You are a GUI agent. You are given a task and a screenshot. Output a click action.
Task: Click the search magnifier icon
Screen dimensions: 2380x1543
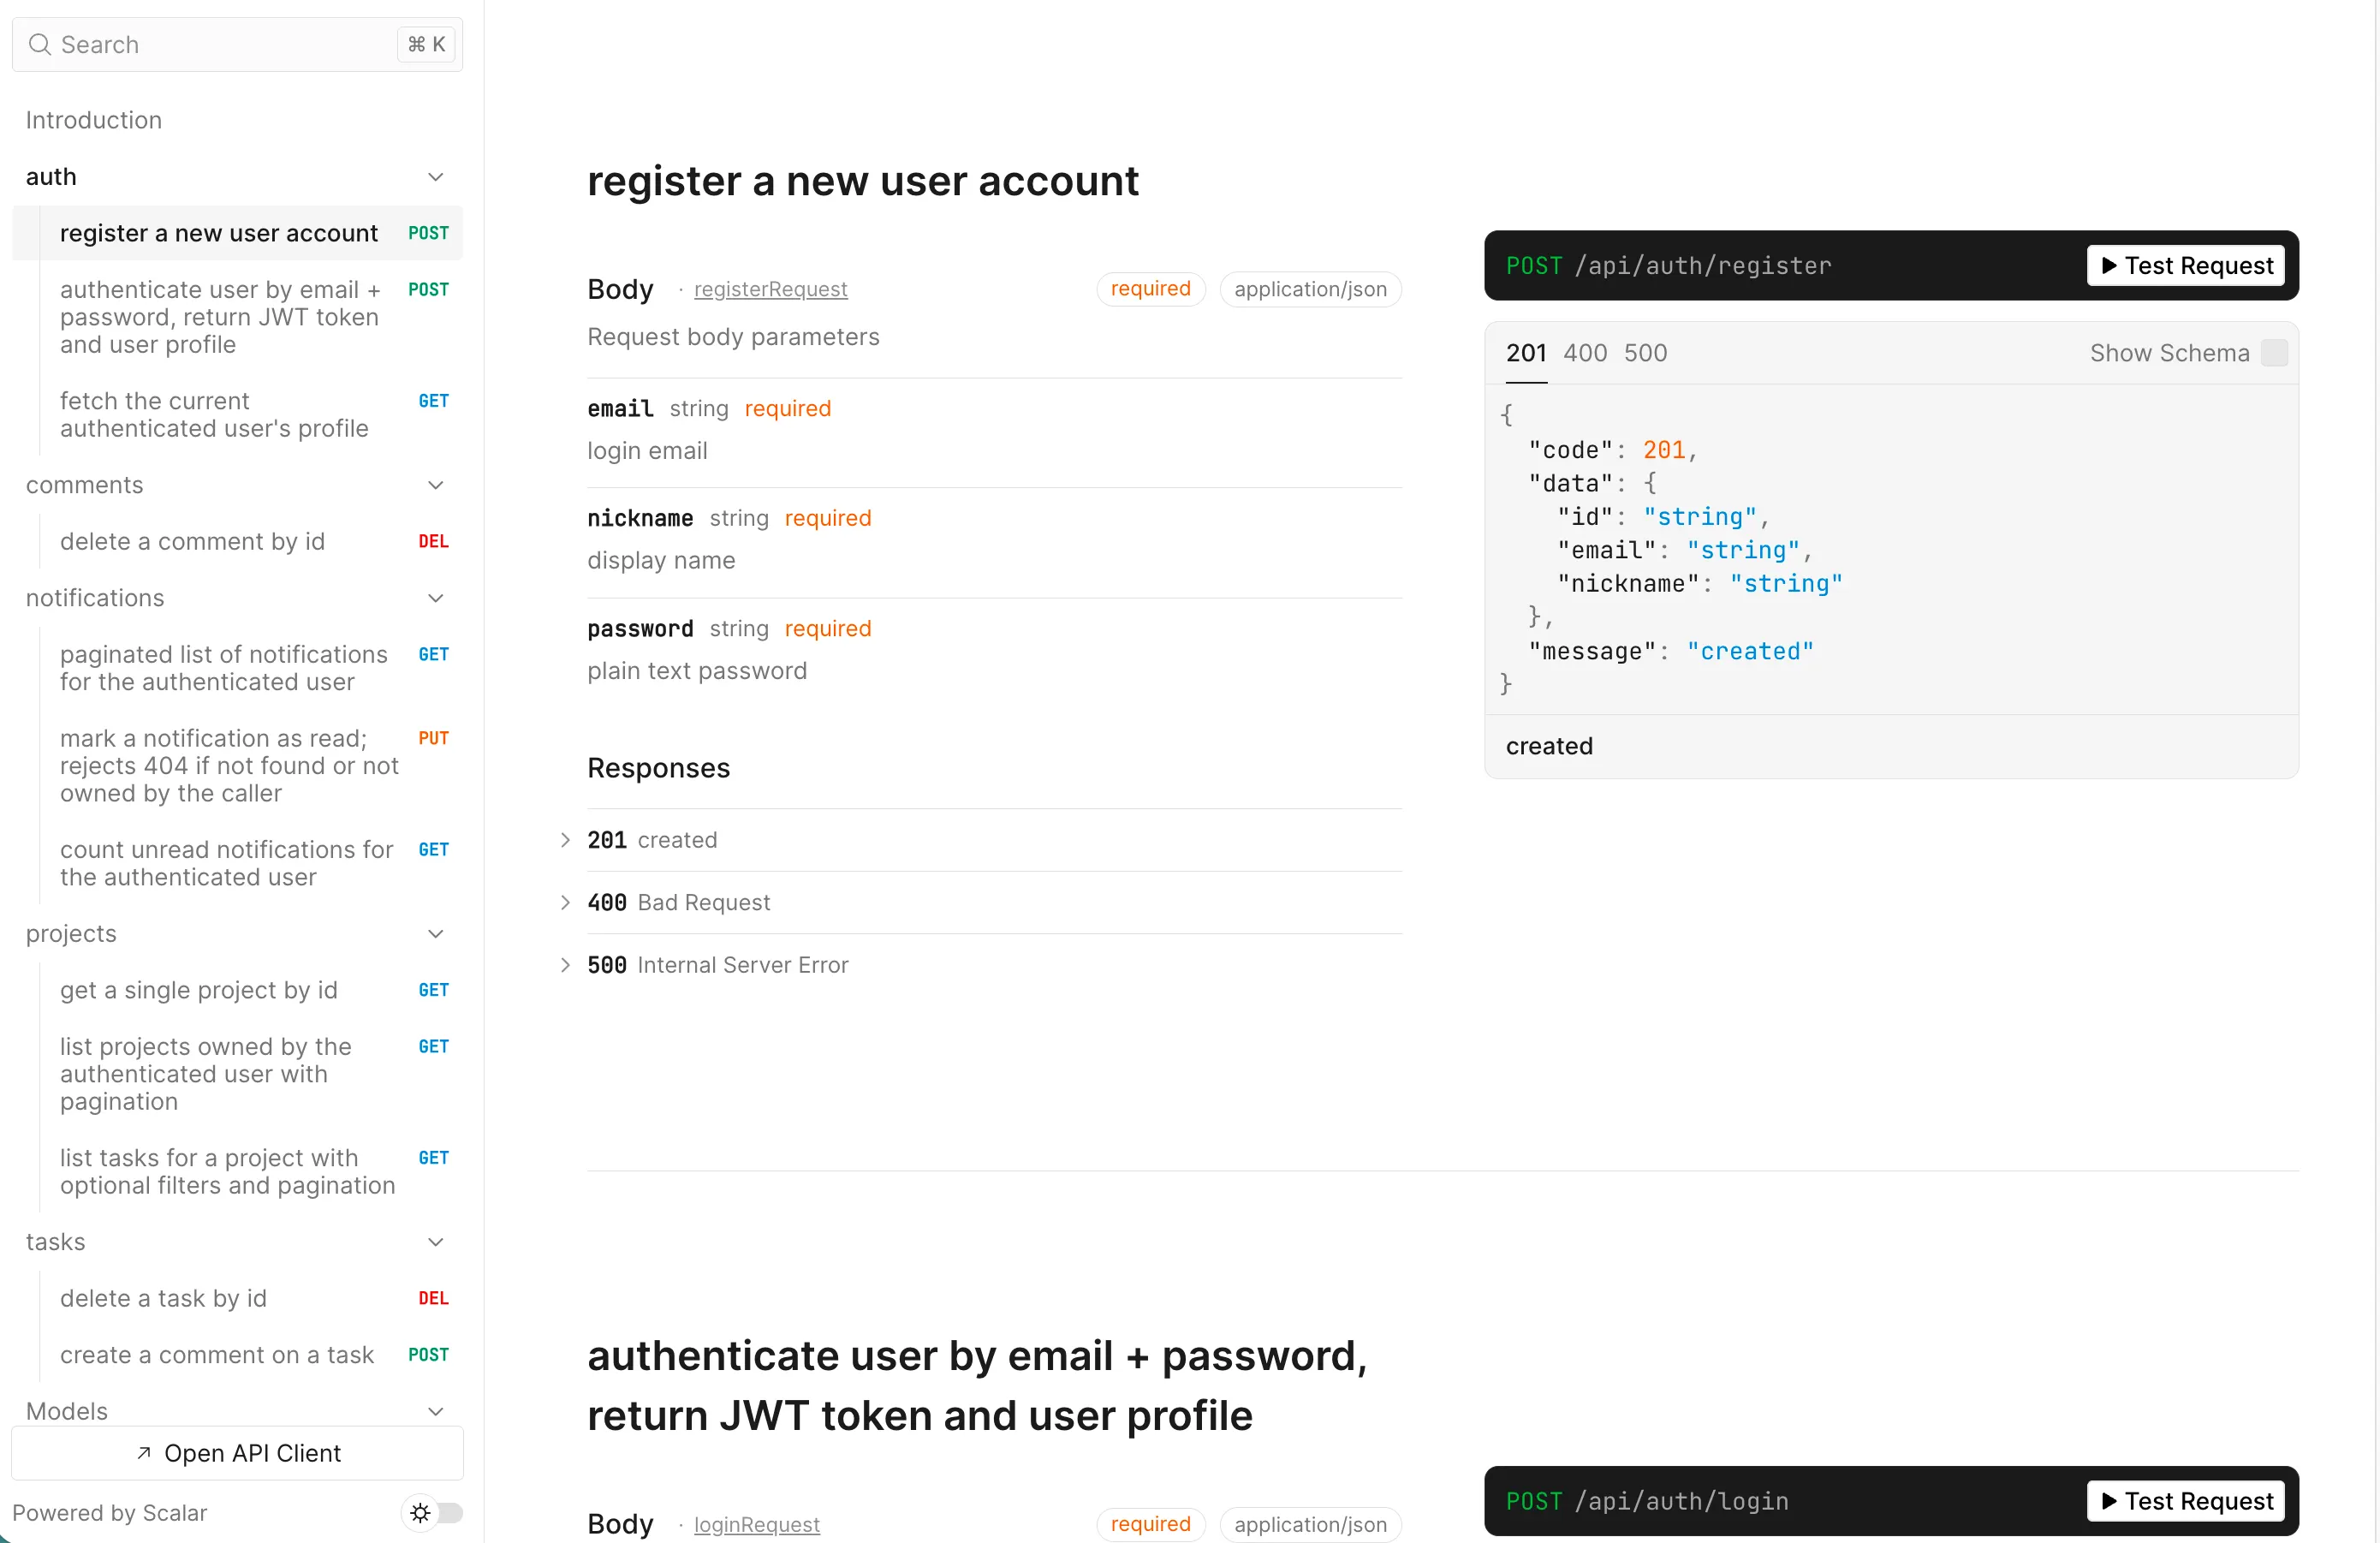(x=39, y=44)
